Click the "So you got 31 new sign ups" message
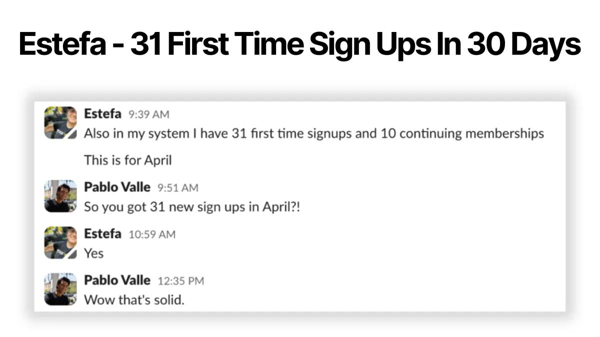 pyautogui.click(x=192, y=207)
